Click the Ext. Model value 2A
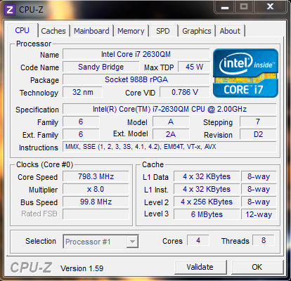Image resolution: width=291 pixels, height=281 pixels. click(x=171, y=134)
